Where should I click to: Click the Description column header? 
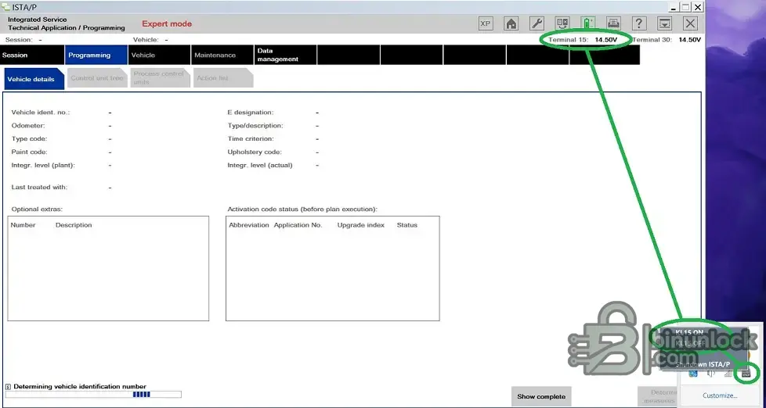coord(74,225)
